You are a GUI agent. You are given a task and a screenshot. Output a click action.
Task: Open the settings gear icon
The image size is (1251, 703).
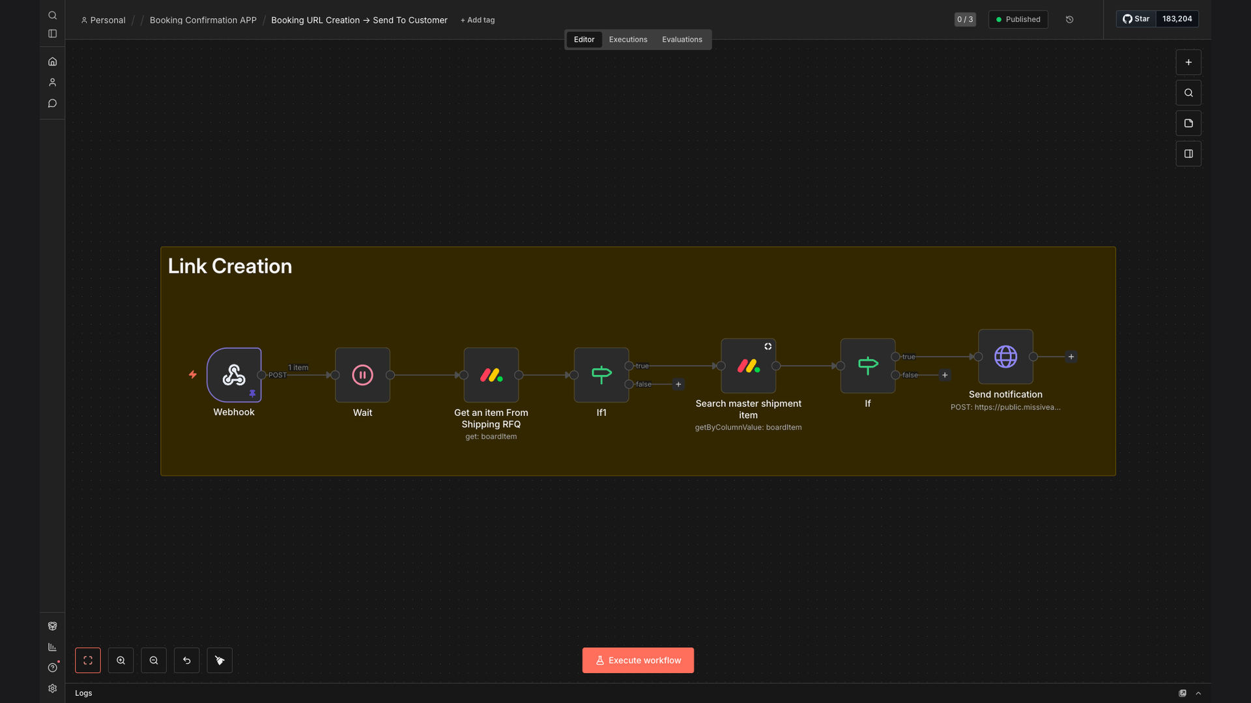pos(53,689)
